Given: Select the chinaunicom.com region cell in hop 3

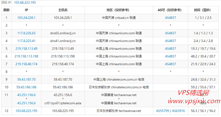Looking at the screenshot, I should pyautogui.click(x=119, y=33).
